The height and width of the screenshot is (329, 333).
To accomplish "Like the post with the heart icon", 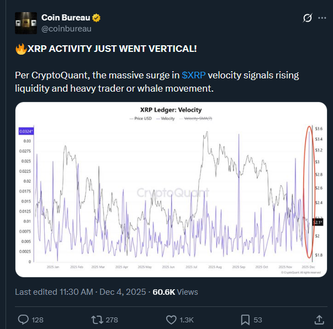I will click(171, 319).
